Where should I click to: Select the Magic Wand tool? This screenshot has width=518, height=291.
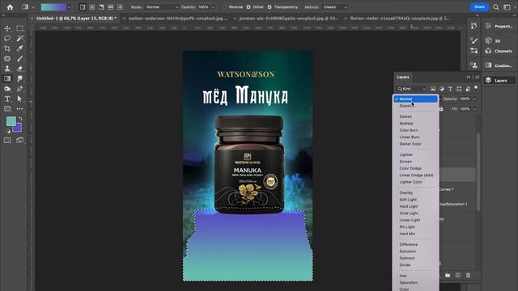coord(19,39)
